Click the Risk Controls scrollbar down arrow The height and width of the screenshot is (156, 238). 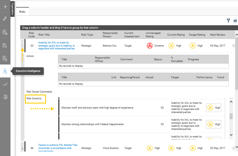231,135
